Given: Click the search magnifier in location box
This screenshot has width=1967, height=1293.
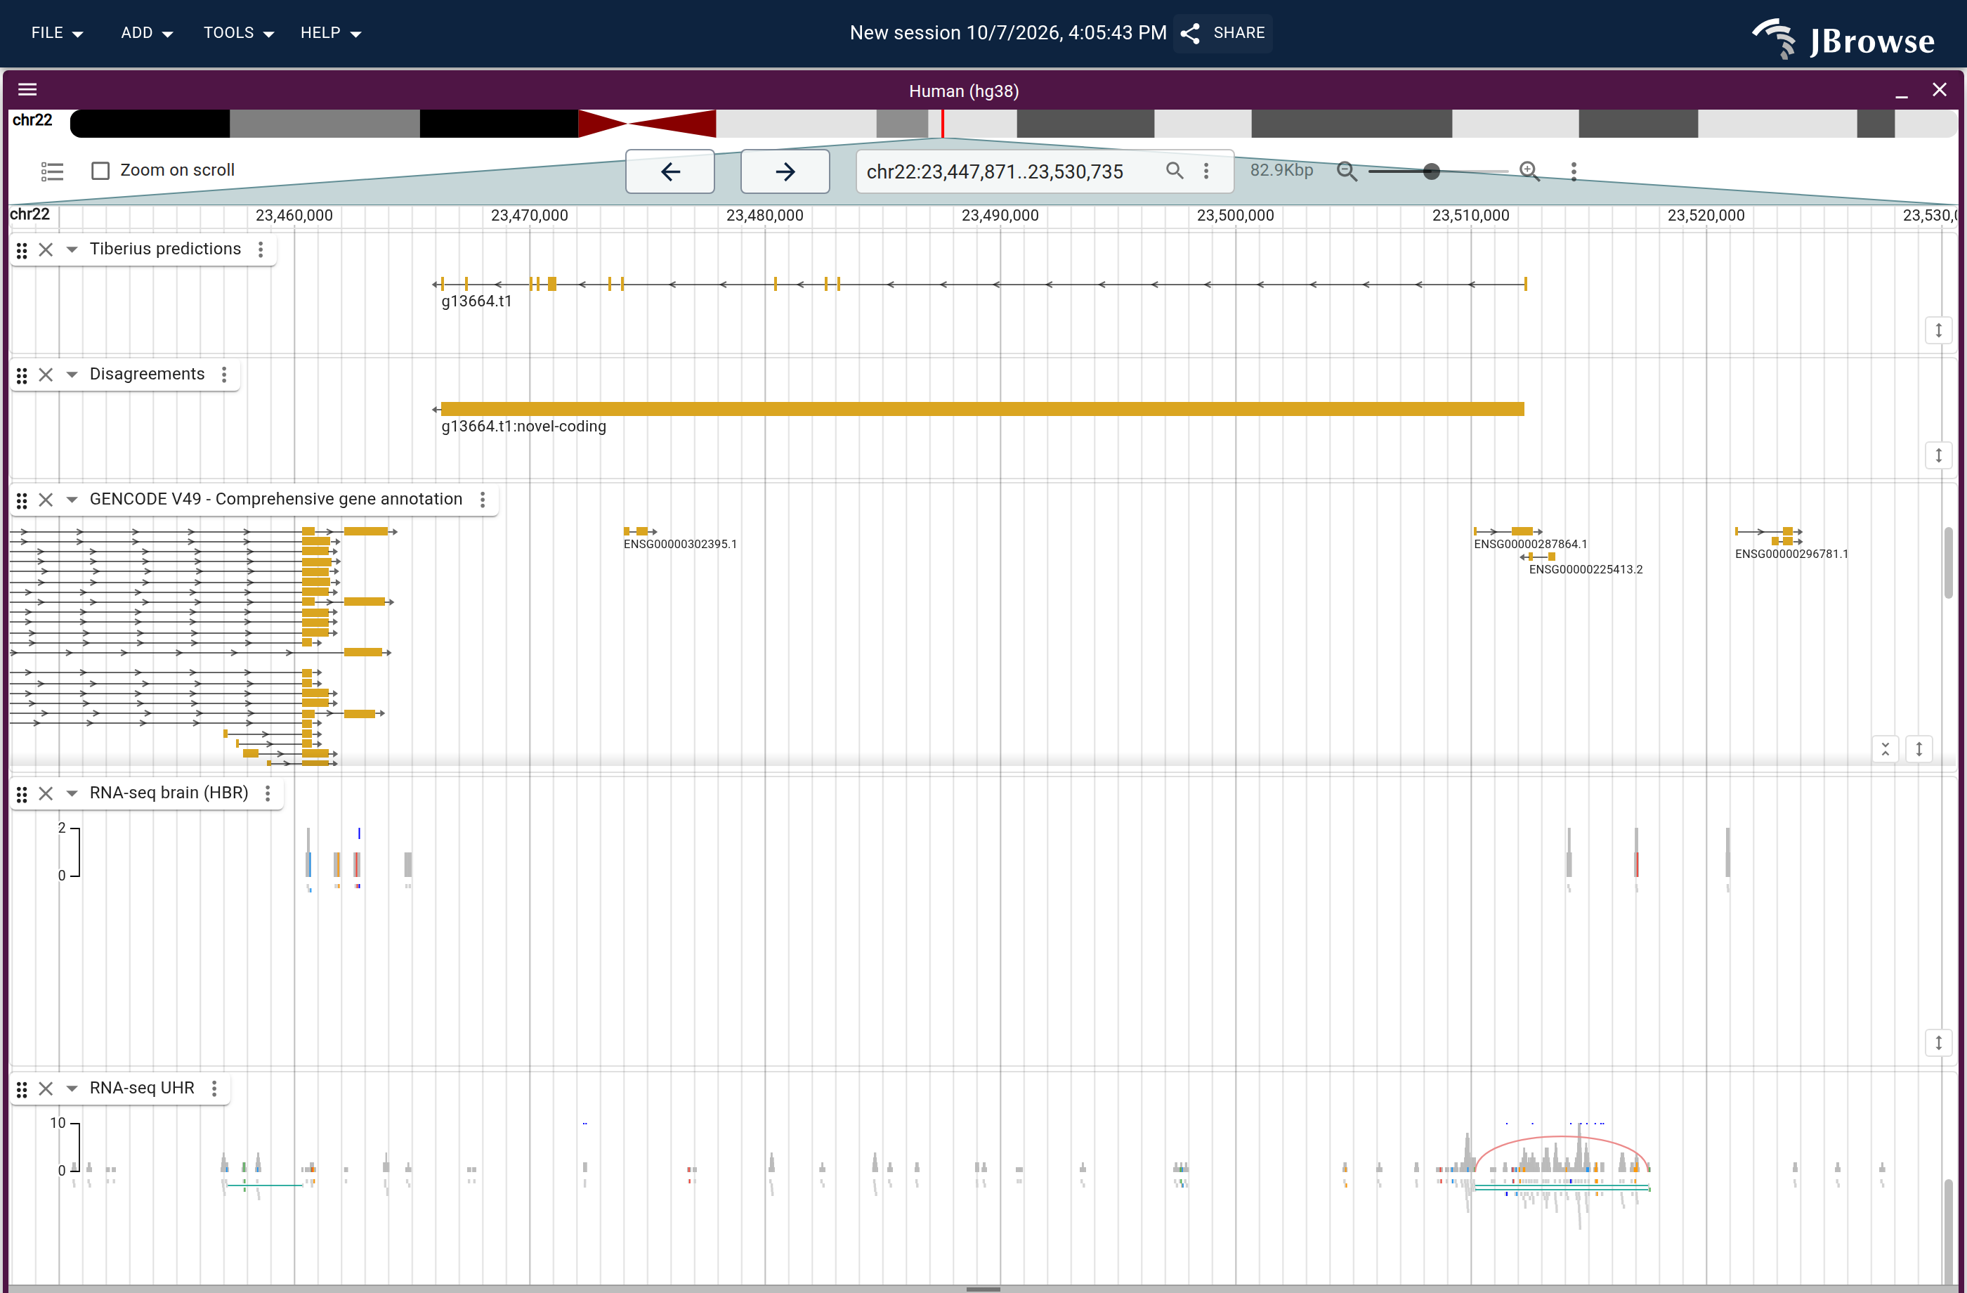Looking at the screenshot, I should [1175, 170].
